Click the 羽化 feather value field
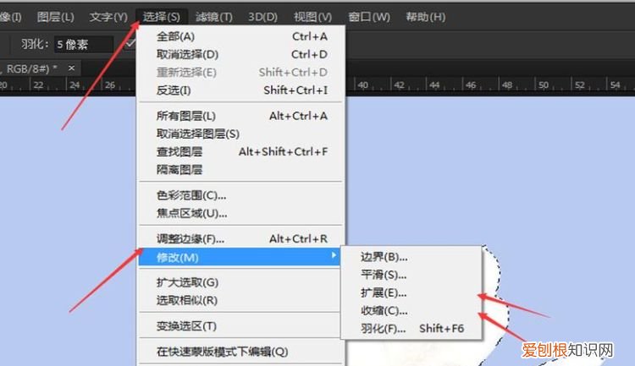The image size is (635, 366). point(84,44)
